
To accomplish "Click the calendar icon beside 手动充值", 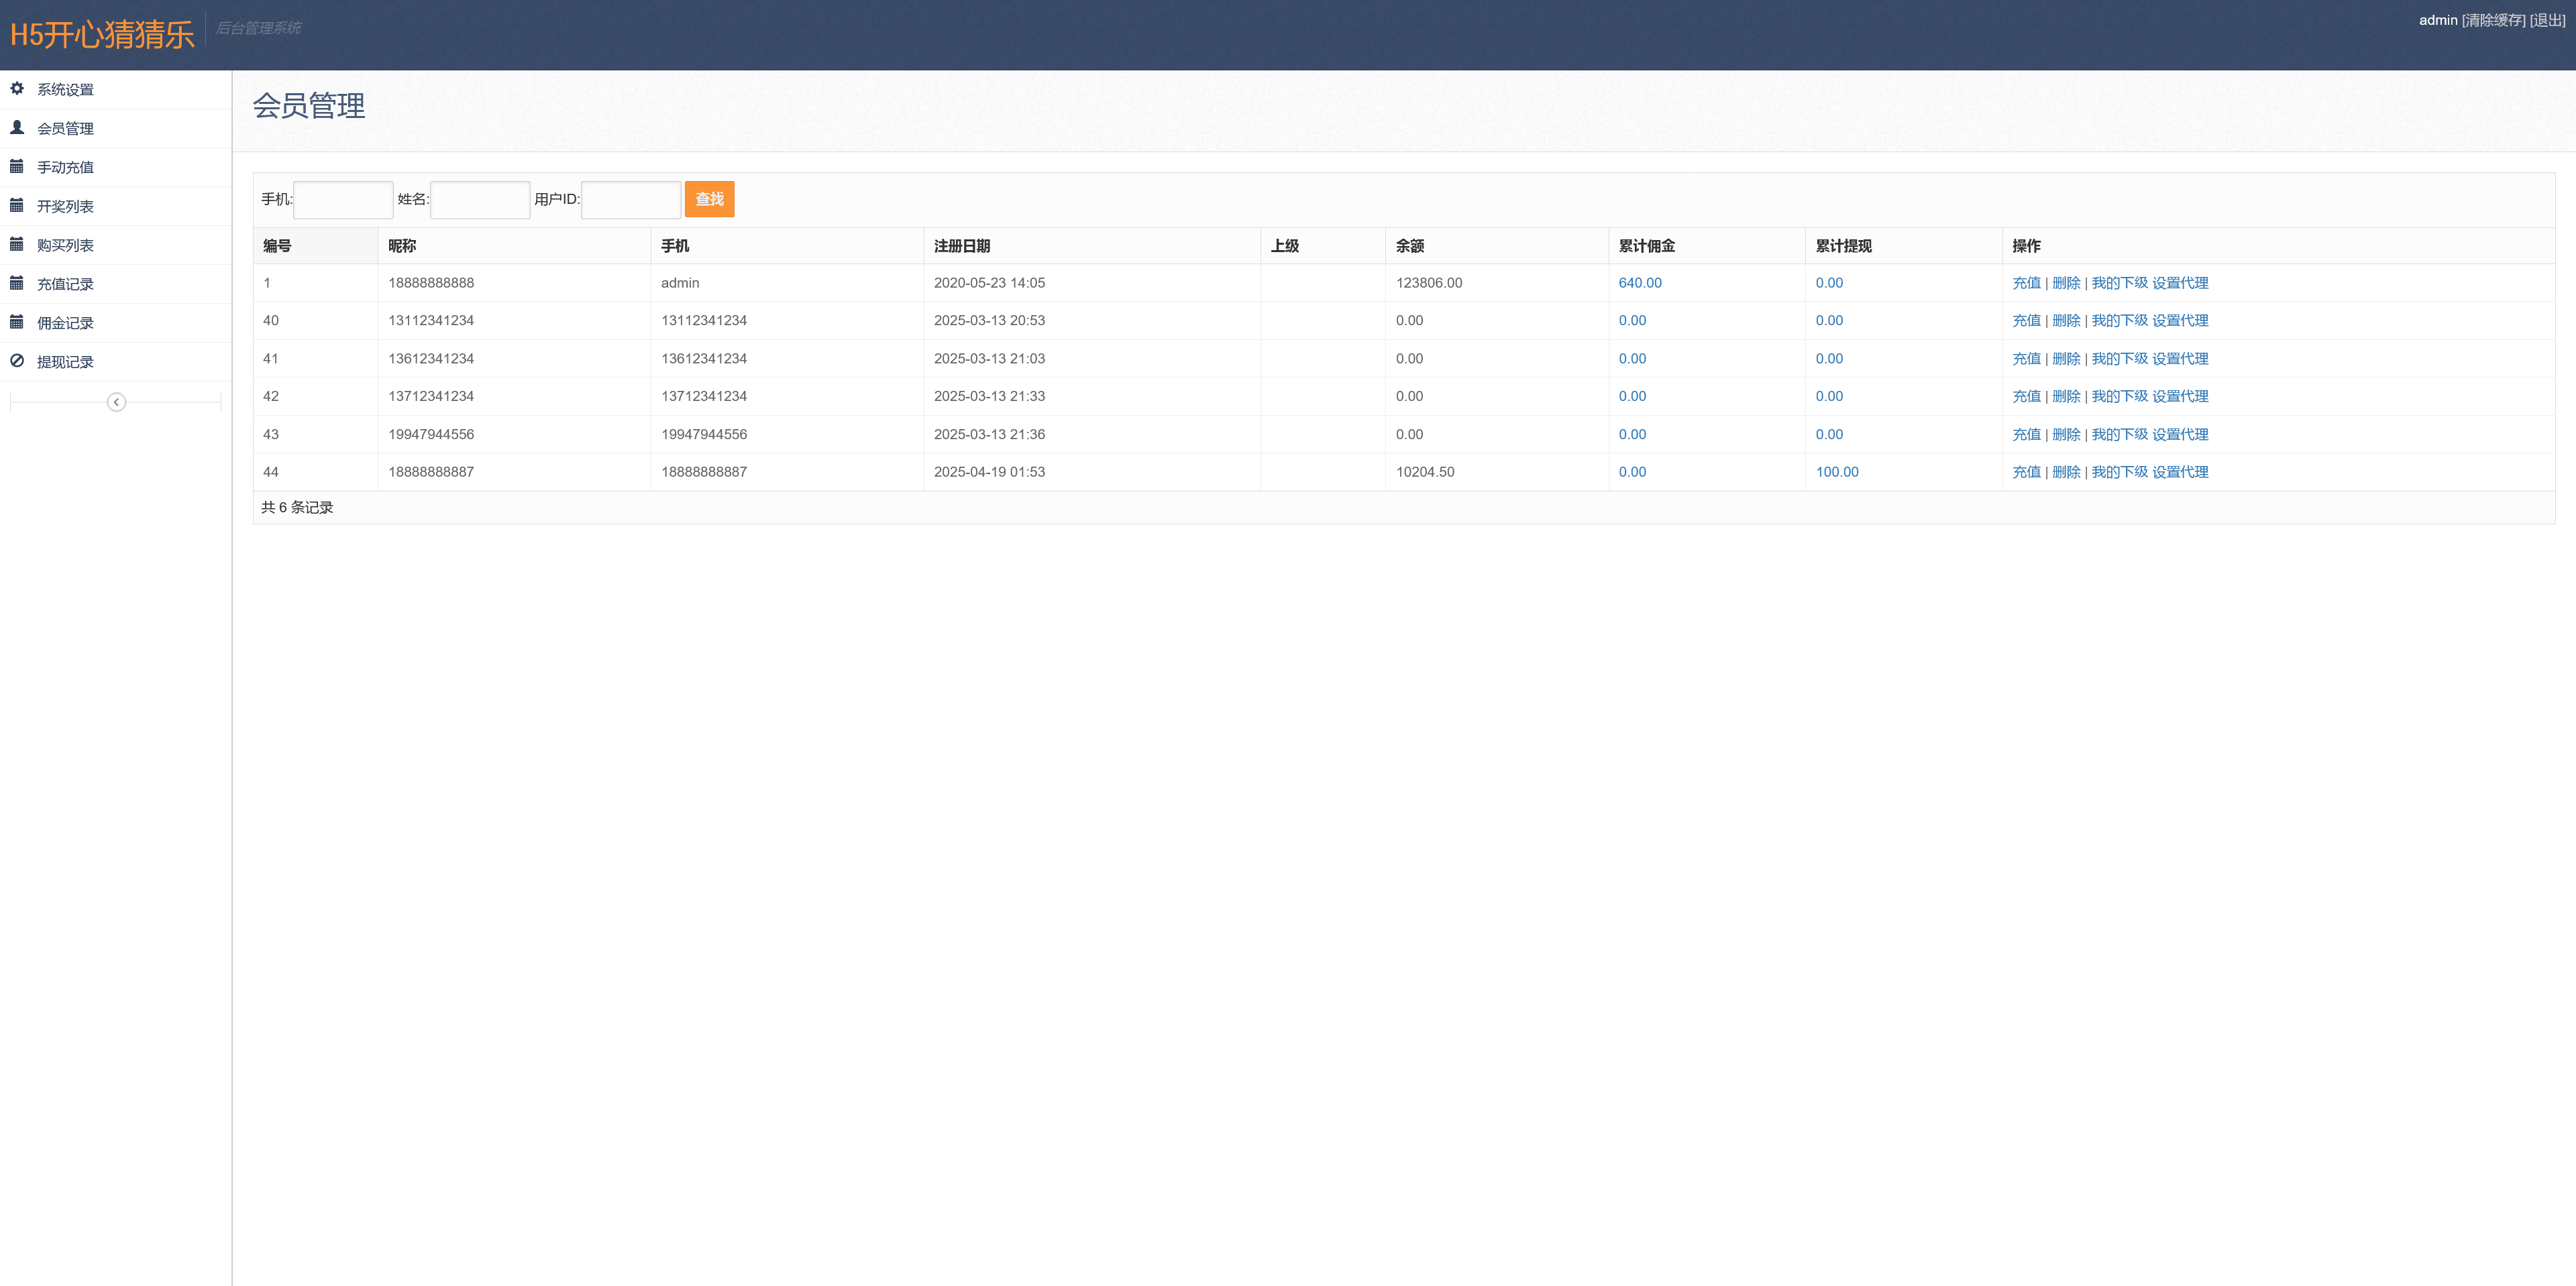I will (17, 167).
